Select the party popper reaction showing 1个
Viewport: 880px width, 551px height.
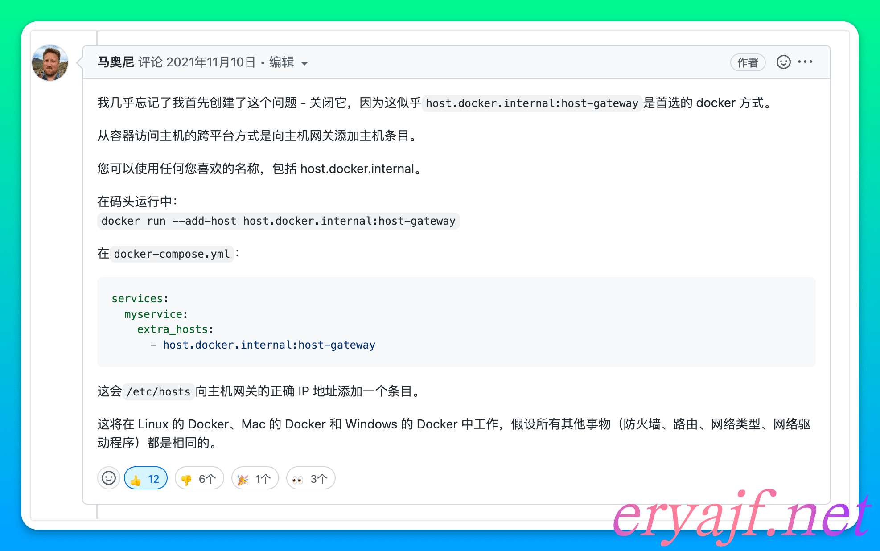255,478
